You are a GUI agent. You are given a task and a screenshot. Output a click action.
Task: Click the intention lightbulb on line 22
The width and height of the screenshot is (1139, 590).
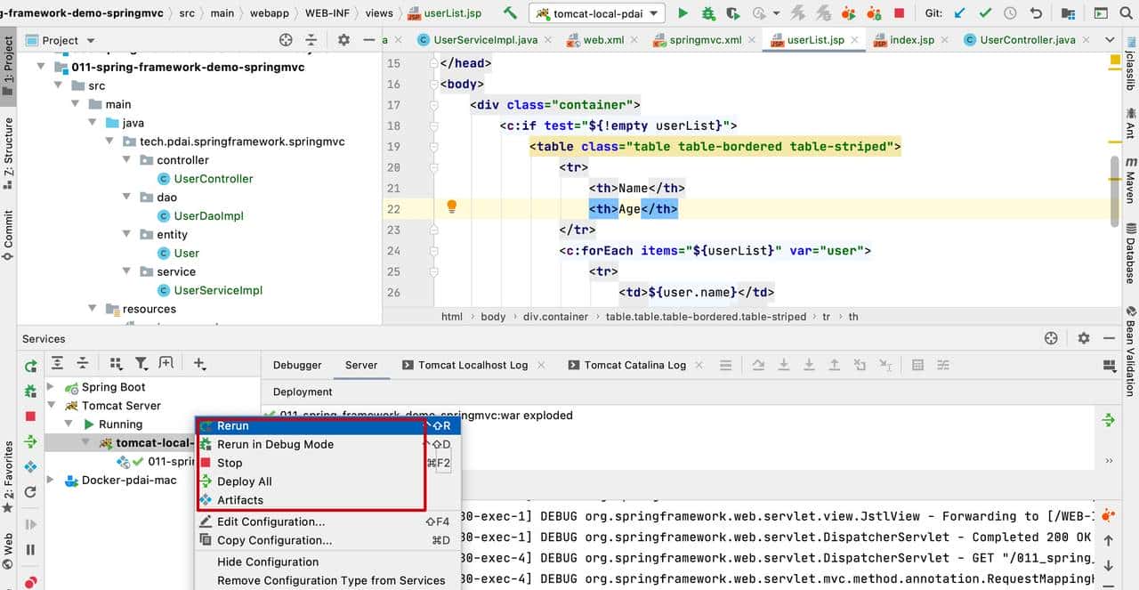(x=451, y=207)
